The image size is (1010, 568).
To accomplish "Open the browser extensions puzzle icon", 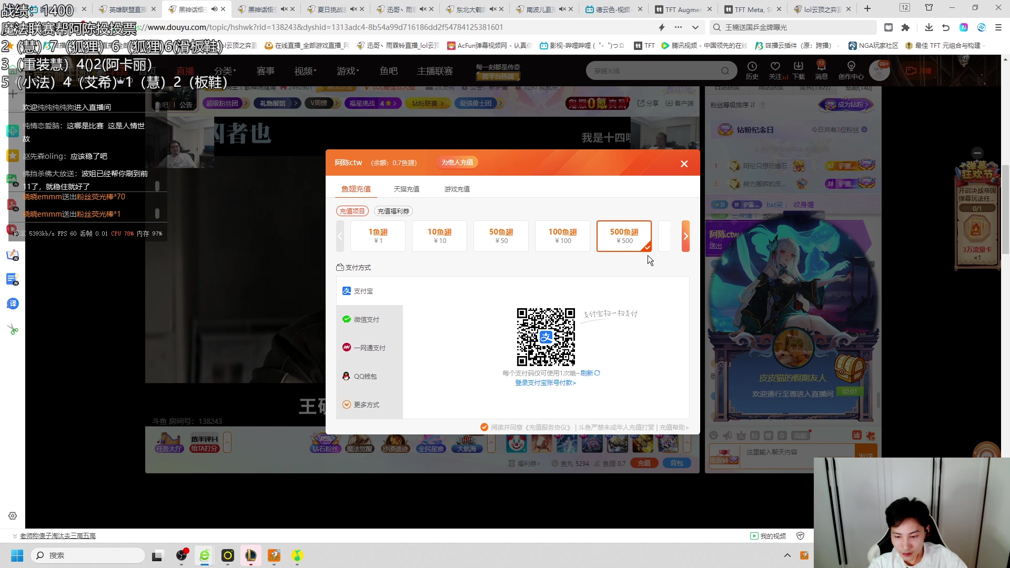I will pyautogui.click(x=905, y=27).
